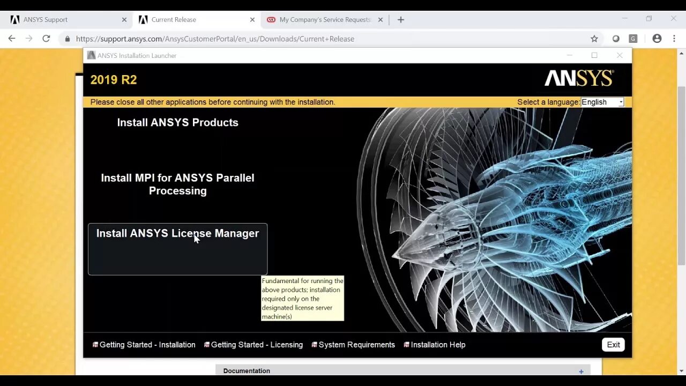
Task: Open Installation Help document
Action: click(x=438, y=345)
